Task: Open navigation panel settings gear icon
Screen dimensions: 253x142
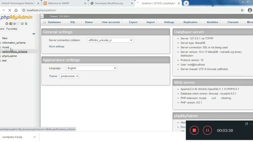Action: (22, 24)
